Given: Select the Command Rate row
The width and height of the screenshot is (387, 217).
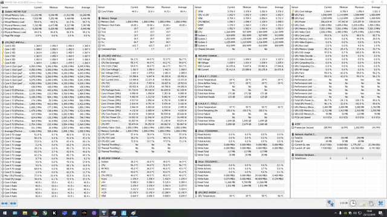Looking at the screenshot, I should (x=143, y=49).
